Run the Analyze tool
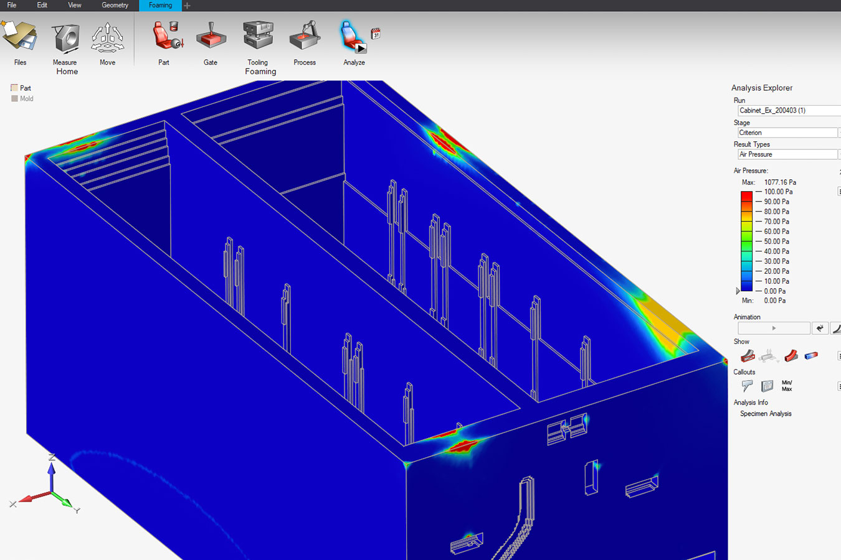 click(353, 37)
